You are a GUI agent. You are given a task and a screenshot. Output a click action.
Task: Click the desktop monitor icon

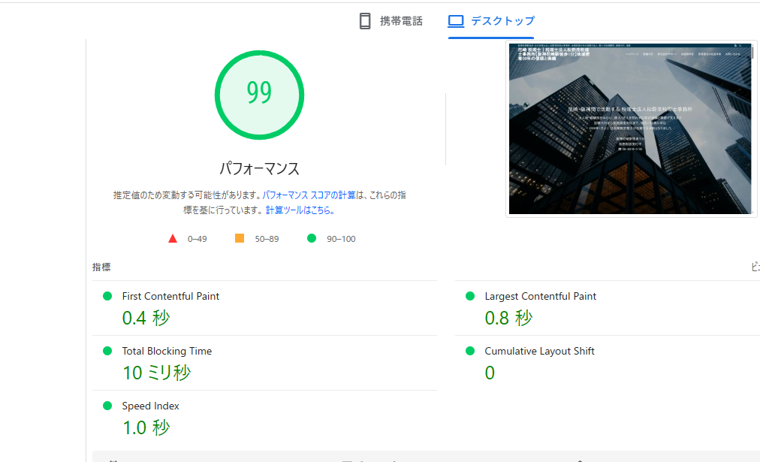456,21
